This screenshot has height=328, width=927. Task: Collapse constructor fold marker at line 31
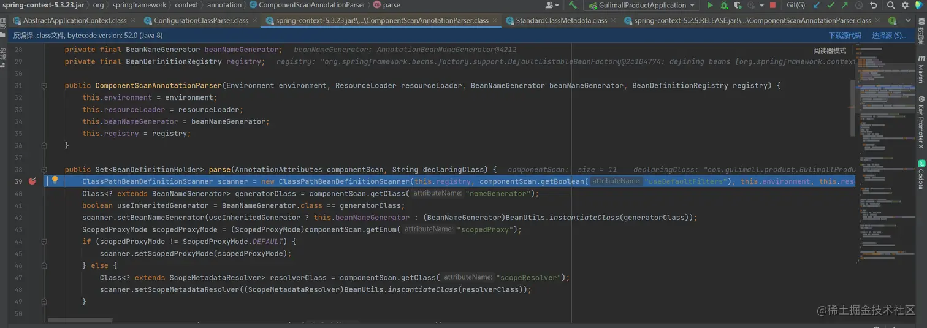44,86
